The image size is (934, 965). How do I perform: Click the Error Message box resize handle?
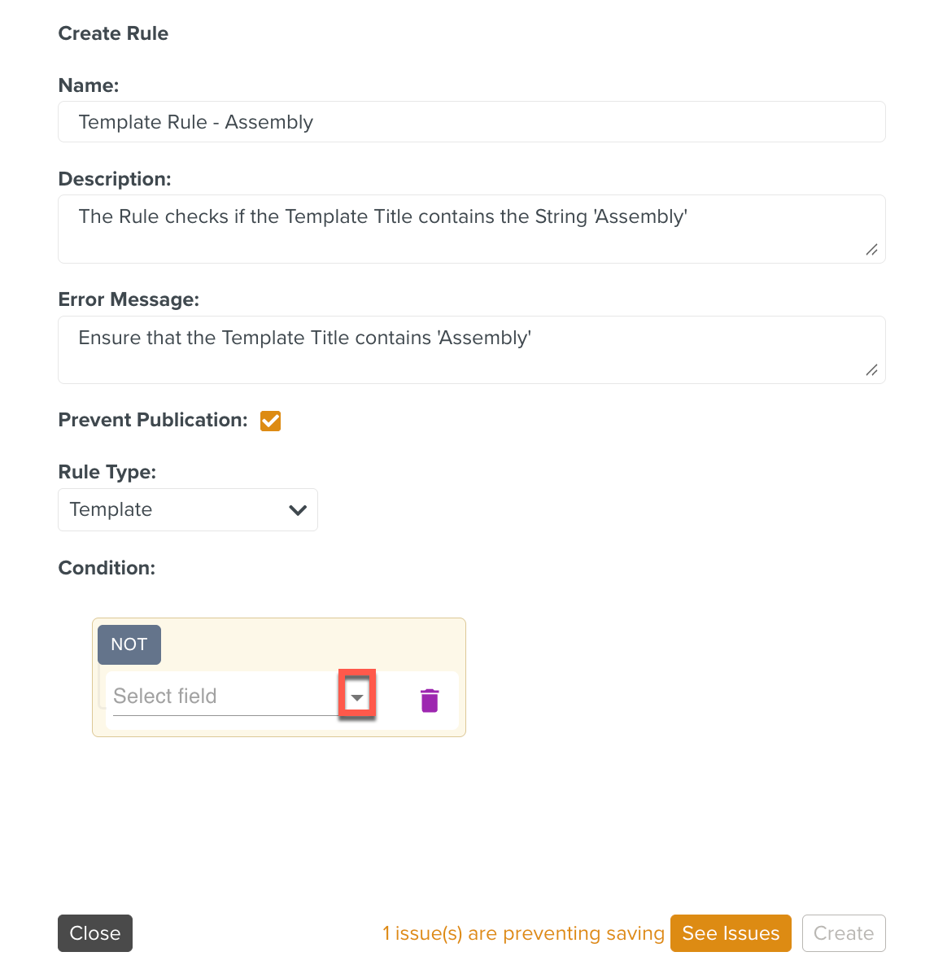pos(871,370)
